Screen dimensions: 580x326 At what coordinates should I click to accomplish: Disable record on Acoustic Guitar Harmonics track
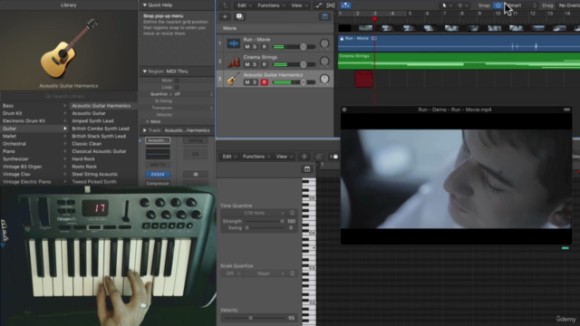264,82
